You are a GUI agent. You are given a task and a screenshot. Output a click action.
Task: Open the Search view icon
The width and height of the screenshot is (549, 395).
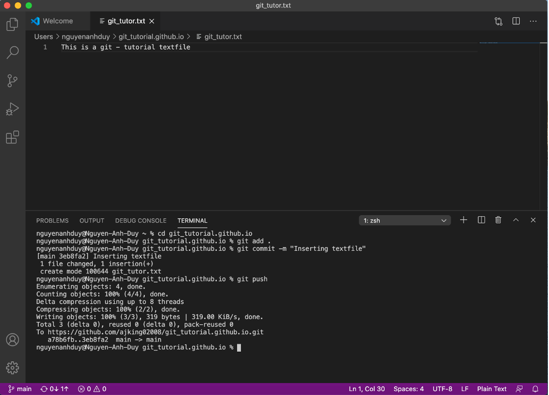click(12, 53)
